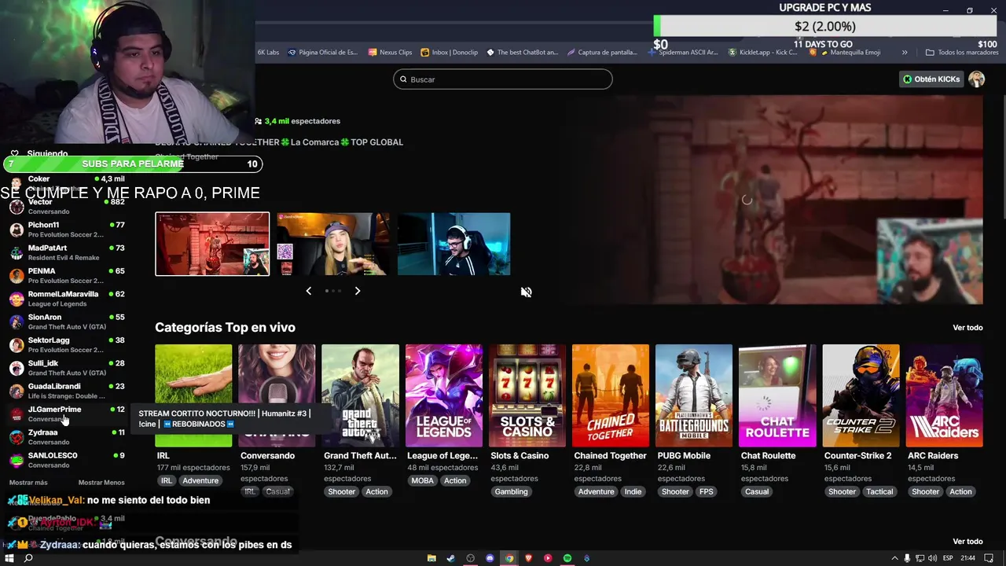The height and width of the screenshot is (566, 1006).
Task: Open PENMA channel avatar in sidebar
Action: 17,276
